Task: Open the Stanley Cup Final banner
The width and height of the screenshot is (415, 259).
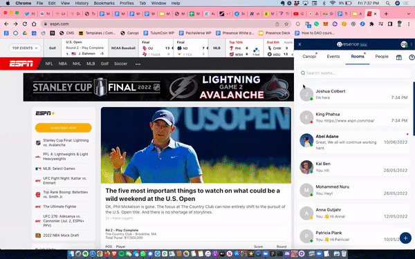Action: [158, 87]
